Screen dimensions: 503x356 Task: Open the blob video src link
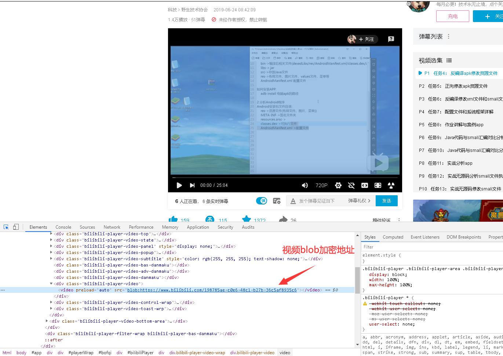pyautogui.click(x=212, y=290)
